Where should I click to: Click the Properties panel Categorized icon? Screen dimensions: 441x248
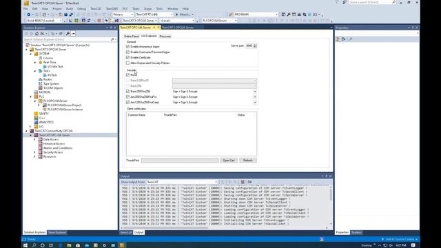[x=338, y=39]
